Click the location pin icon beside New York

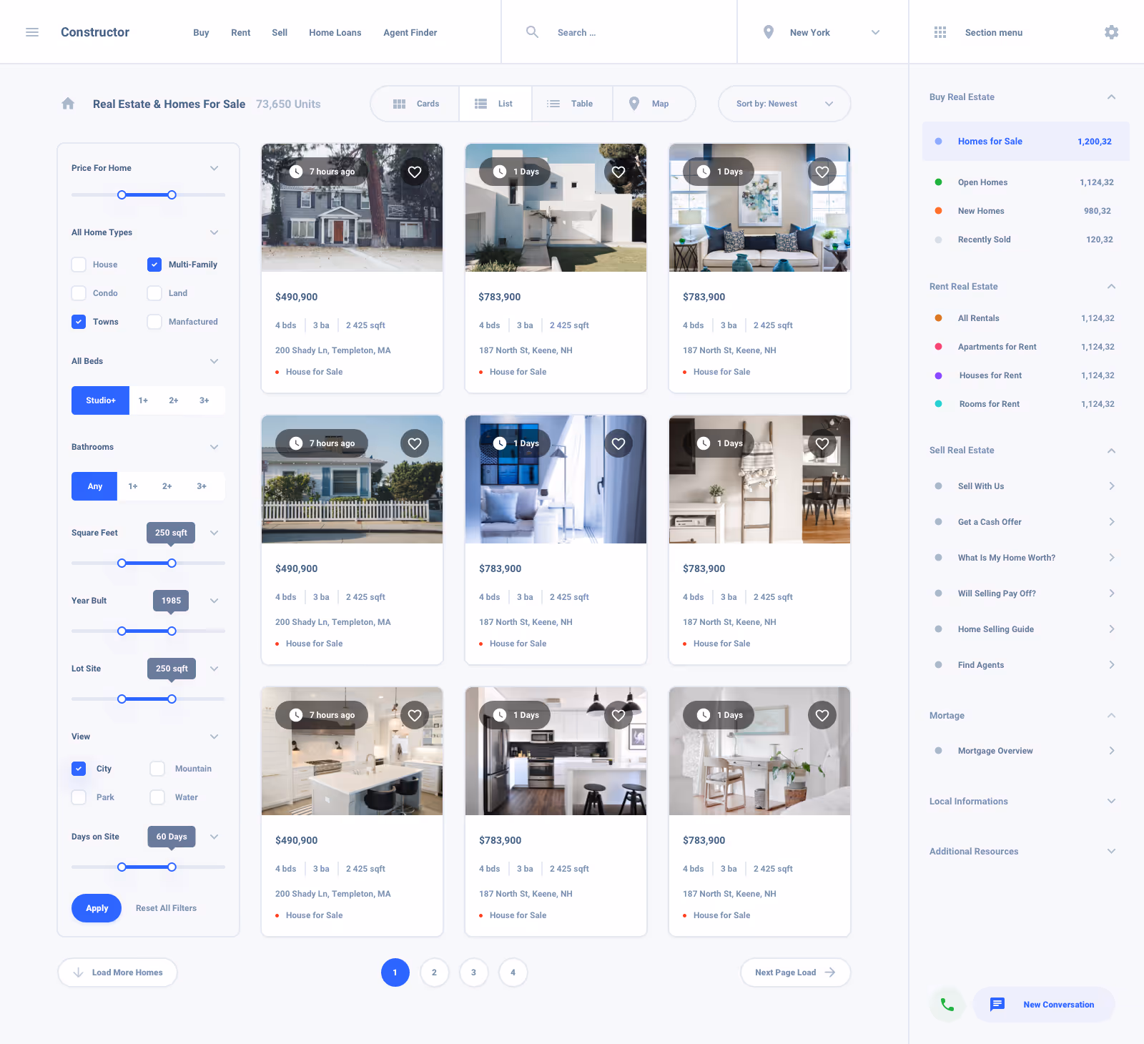769,32
